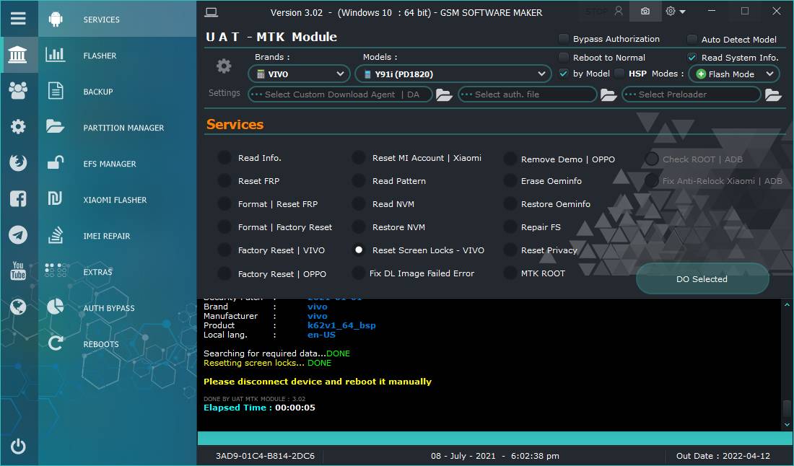Uncheck Read System Info checkbox
The height and width of the screenshot is (466, 794).
(x=692, y=57)
